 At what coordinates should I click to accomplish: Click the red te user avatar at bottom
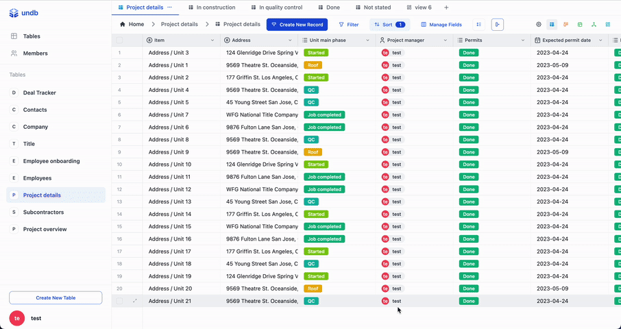coord(17,318)
